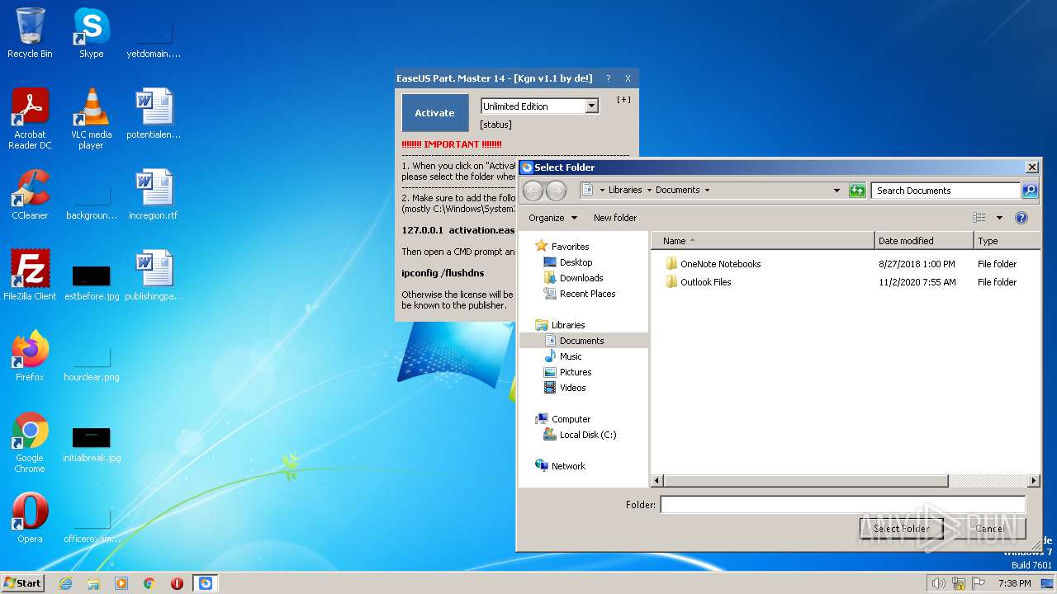Select Local Disk (C:) in navigation pane

pos(588,435)
